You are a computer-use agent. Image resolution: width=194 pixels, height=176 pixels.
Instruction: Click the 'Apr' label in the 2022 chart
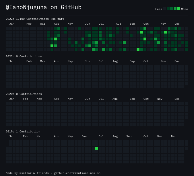coord(57,24)
